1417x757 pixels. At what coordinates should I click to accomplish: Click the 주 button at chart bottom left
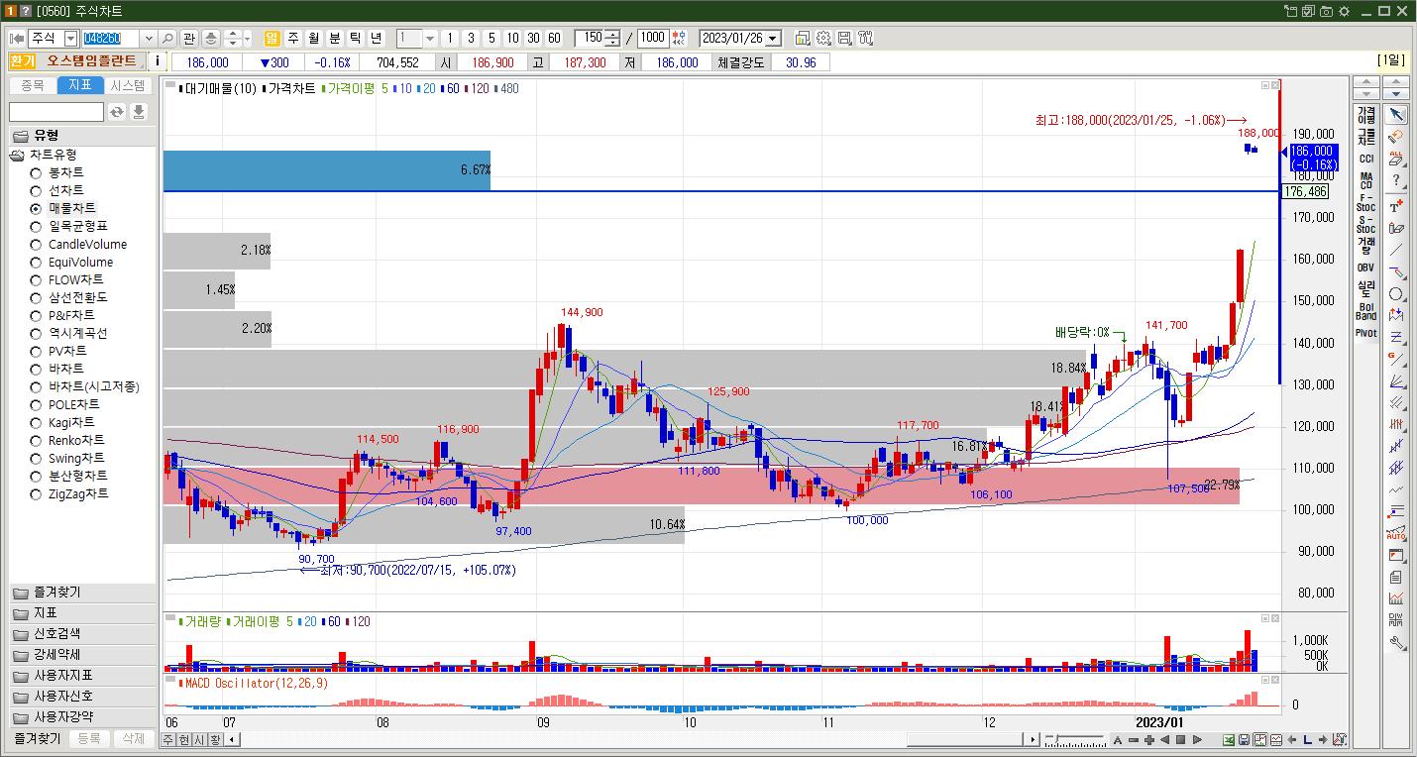point(168,740)
